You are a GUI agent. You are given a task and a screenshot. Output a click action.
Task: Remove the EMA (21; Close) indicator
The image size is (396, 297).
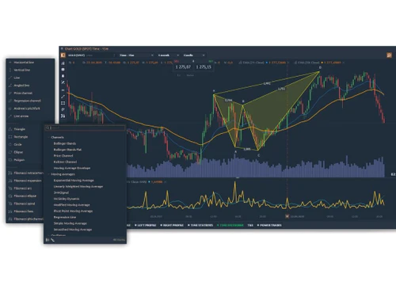tap(288, 63)
